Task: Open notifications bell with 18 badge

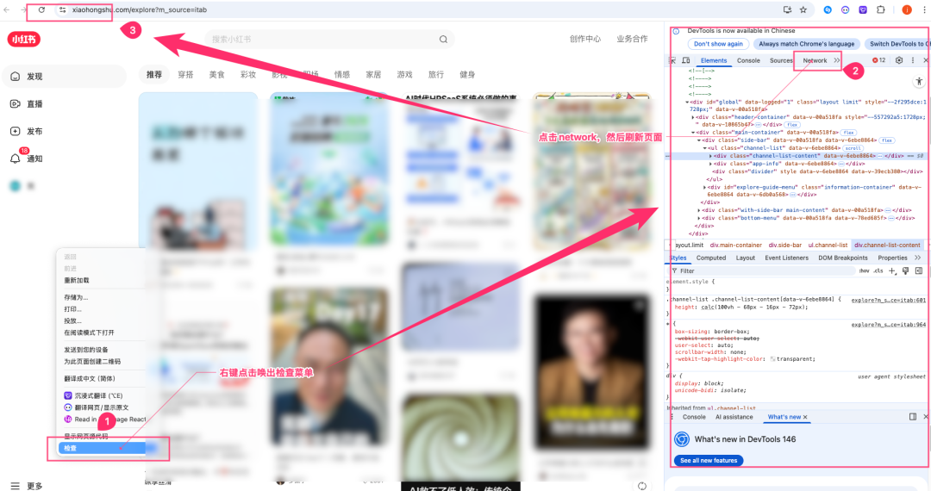Action: coord(16,158)
